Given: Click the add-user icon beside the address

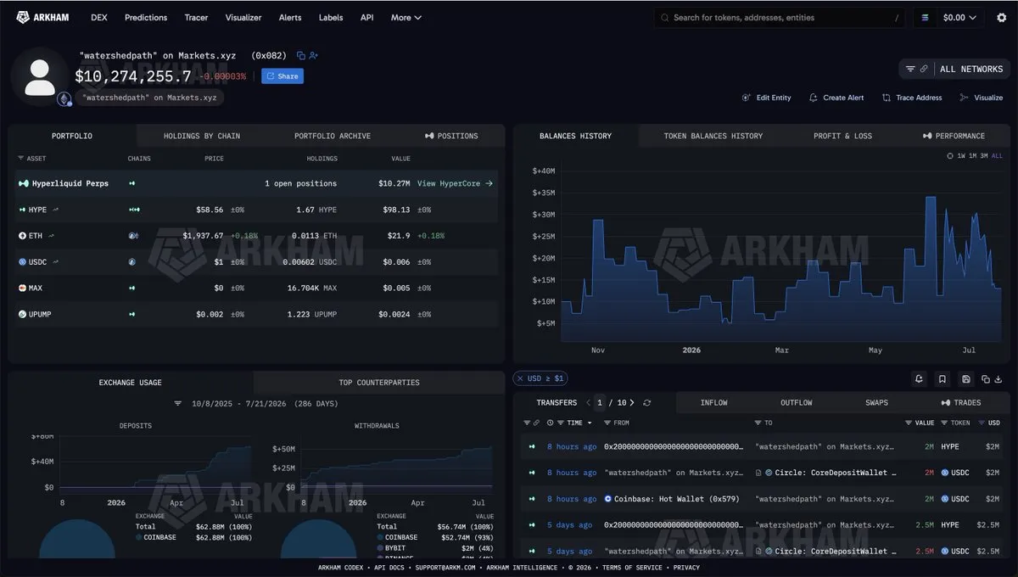Looking at the screenshot, I should (x=314, y=55).
